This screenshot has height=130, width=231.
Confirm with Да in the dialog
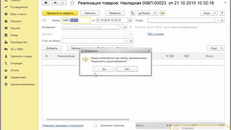(x=104, y=69)
